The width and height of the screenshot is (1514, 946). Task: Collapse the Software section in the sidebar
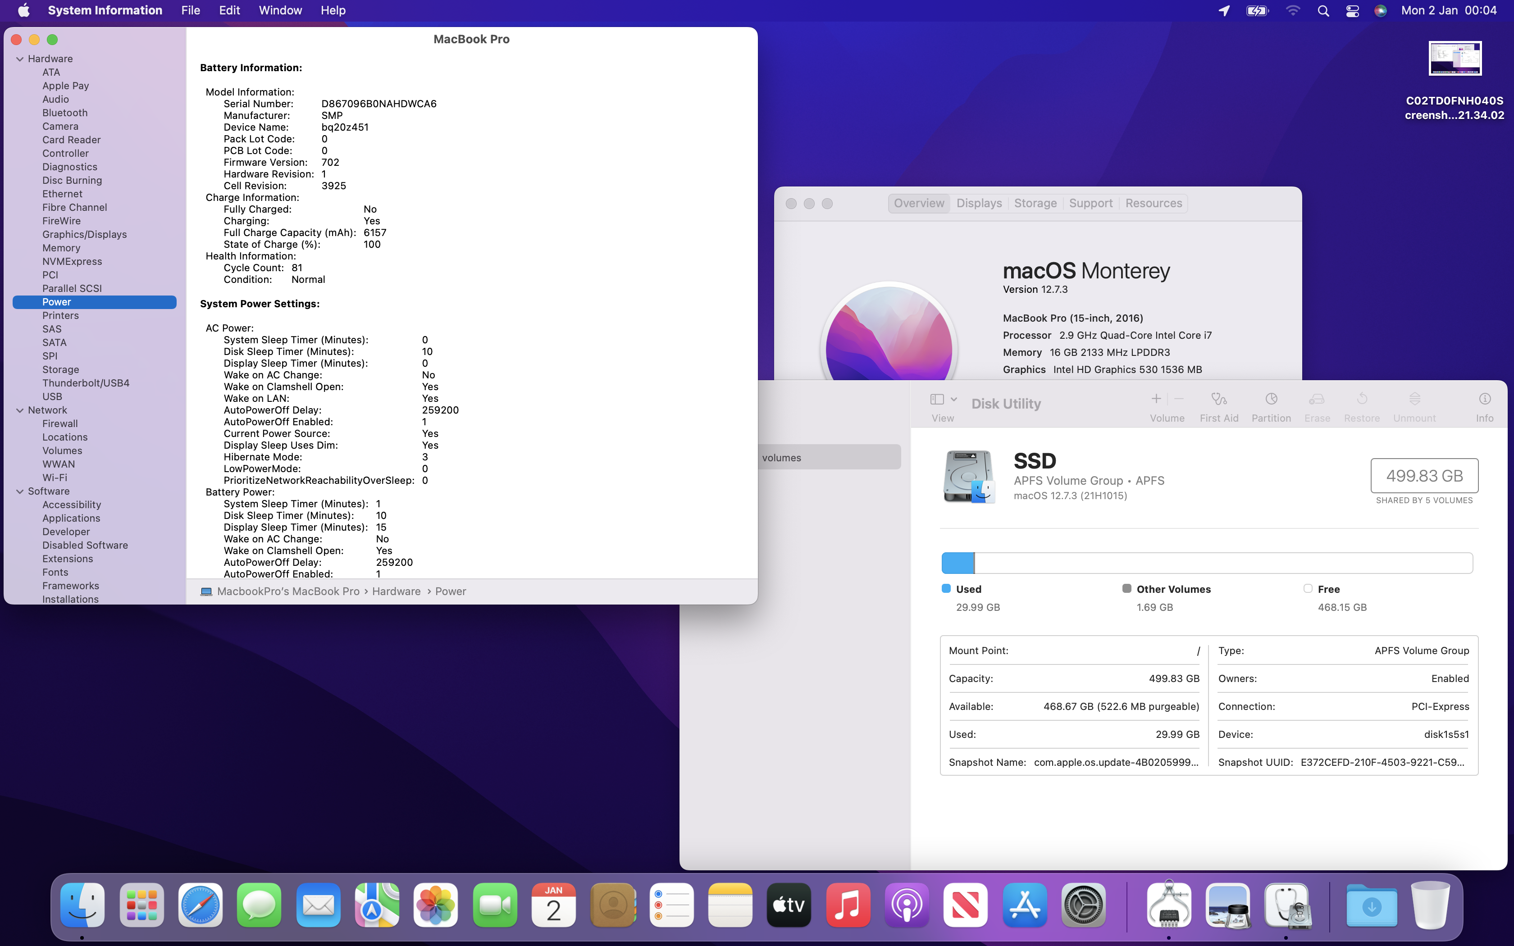(x=20, y=492)
